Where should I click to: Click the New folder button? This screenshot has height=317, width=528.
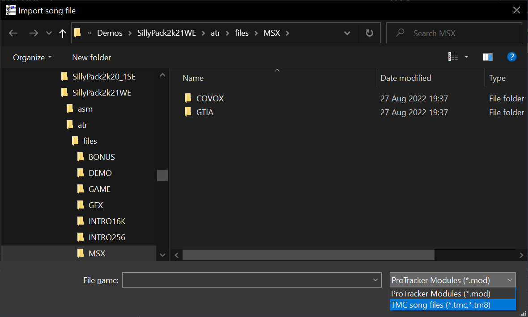point(91,57)
